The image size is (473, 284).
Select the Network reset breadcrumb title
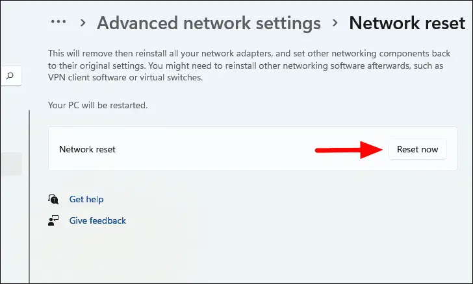(407, 23)
